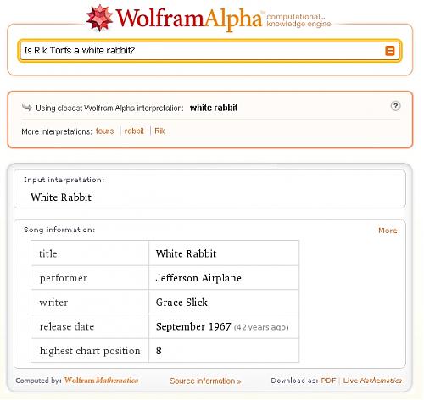Open the Source information link
The image size is (424, 400).
pyautogui.click(x=205, y=381)
